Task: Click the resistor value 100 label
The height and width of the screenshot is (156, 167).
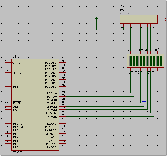Action: tap(122, 10)
